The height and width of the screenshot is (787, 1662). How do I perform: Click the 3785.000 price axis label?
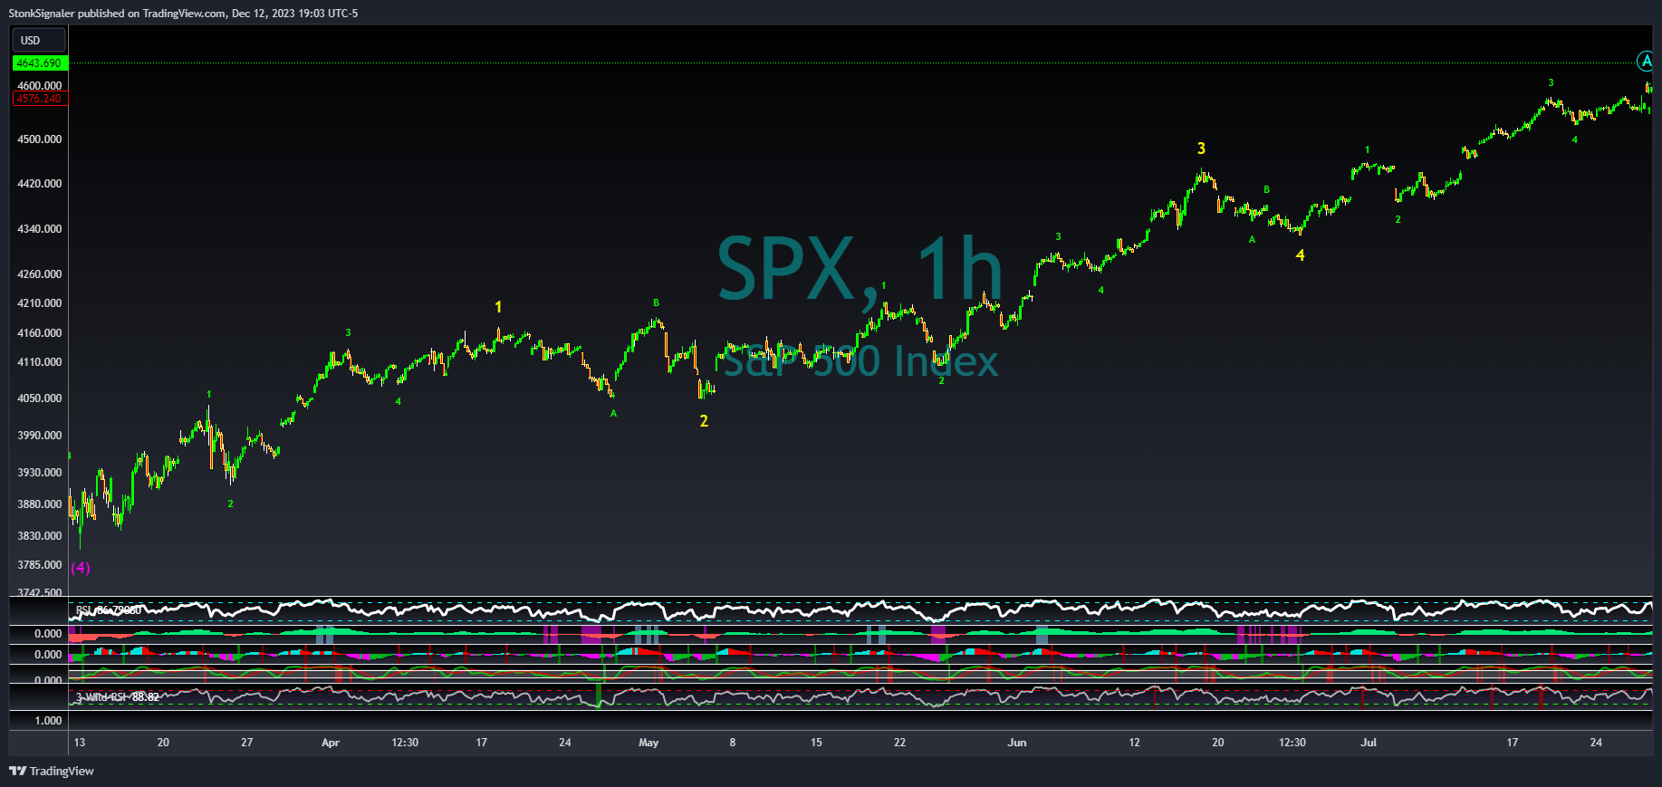[x=40, y=565]
